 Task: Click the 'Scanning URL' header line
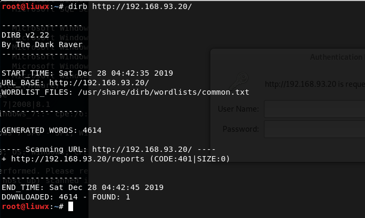pyautogui.click(x=109, y=149)
